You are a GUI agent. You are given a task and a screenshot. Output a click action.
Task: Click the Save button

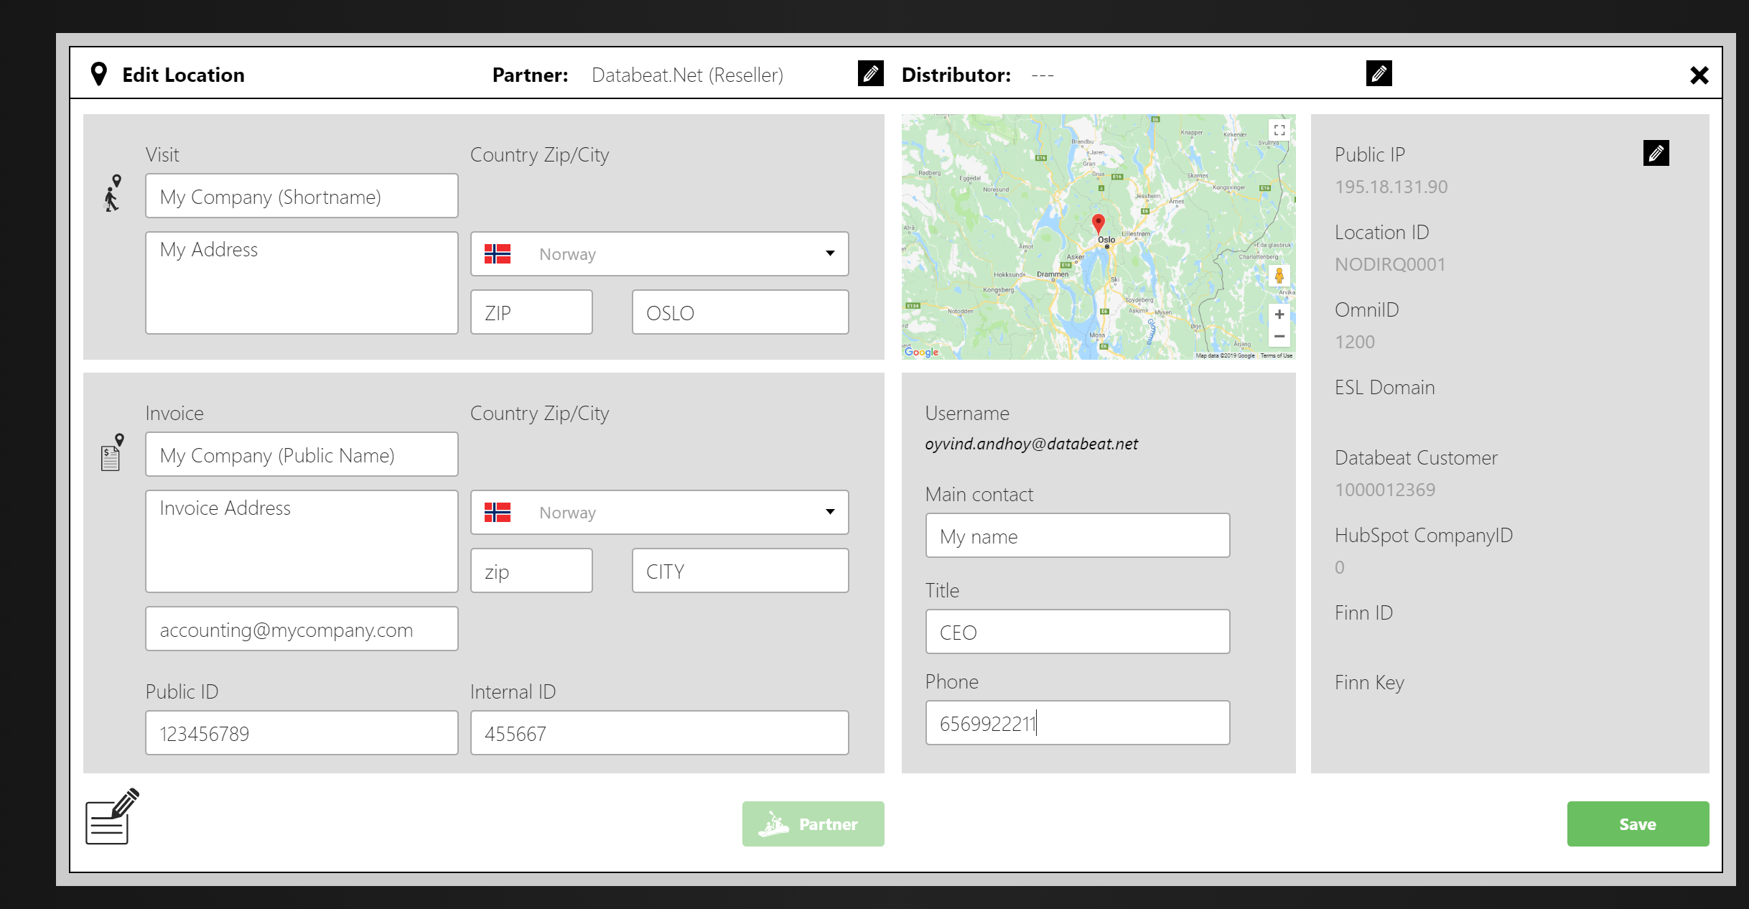1637,824
